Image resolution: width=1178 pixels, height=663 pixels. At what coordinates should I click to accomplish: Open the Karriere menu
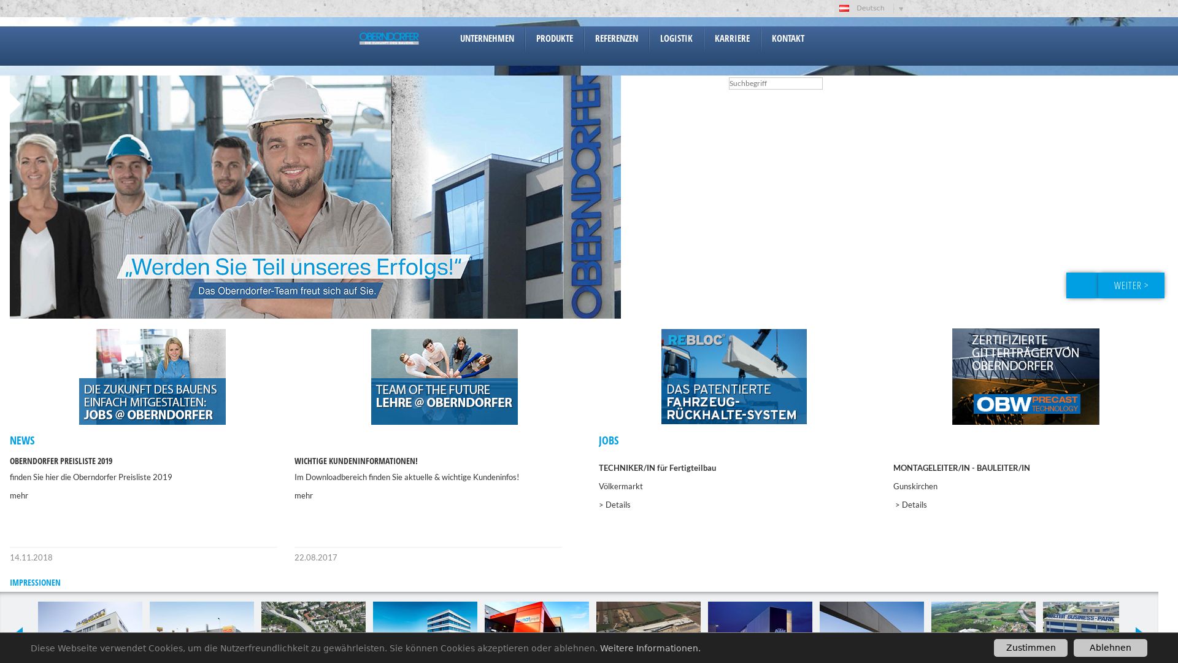coord(732,38)
